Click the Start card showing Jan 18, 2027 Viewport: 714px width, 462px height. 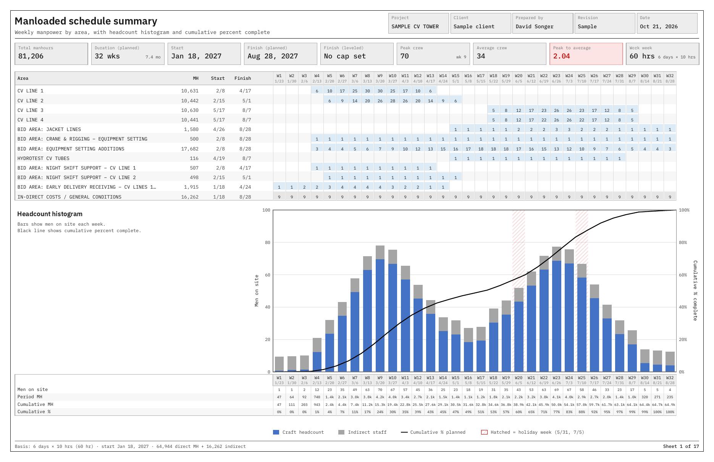tap(204, 54)
